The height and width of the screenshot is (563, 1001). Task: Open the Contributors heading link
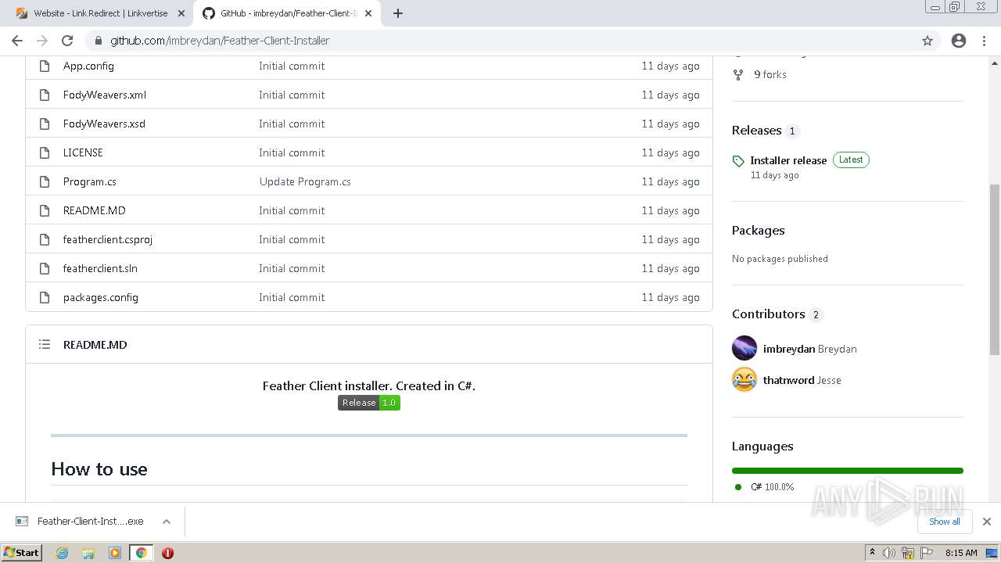[x=769, y=314]
